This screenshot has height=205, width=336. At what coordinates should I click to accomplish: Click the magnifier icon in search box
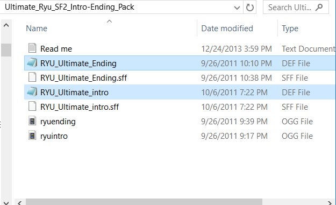[x=319, y=8]
